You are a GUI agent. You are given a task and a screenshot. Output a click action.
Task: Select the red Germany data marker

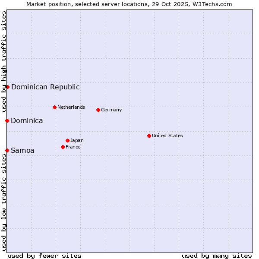(x=98, y=110)
